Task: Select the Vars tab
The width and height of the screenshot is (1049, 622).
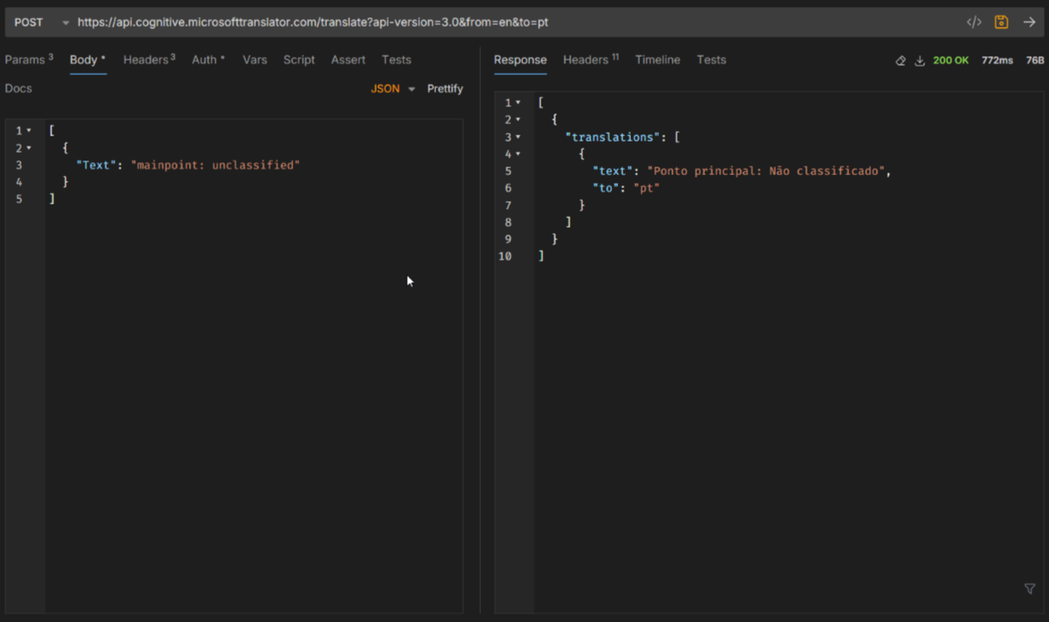Action: [x=255, y=60]
